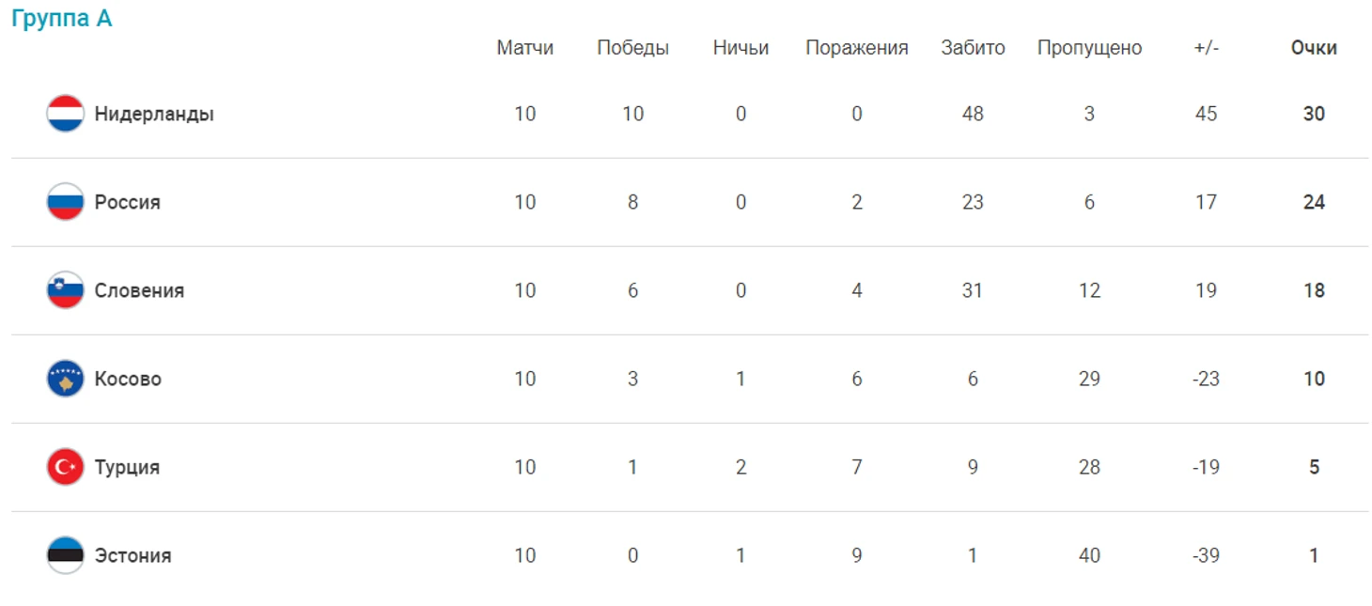Open the Косово team page
Image resolution: width=1372 pixels, height=606 pixels.
point(128,379)
